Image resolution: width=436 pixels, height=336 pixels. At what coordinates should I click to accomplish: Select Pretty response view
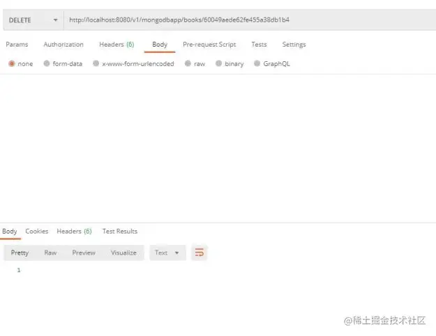[20, 253]
